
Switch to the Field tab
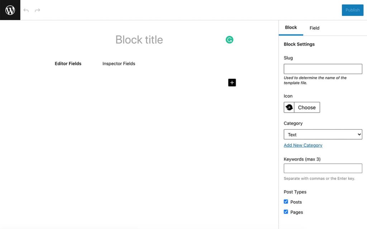[x=314, y=28]
